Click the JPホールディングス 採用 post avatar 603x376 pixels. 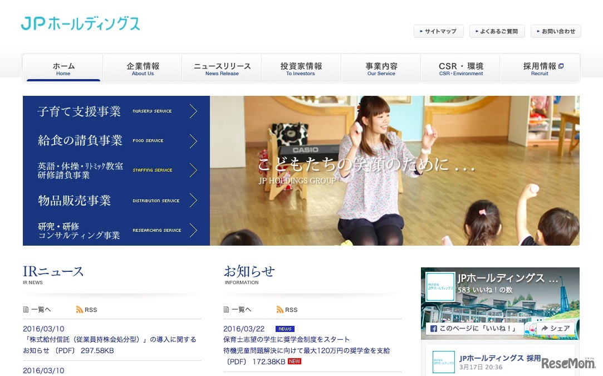[x=443, y=362]
